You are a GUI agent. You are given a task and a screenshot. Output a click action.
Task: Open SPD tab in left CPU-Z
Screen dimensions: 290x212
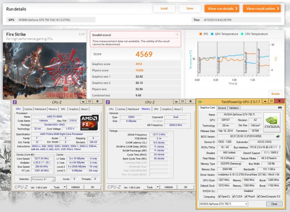63,109
